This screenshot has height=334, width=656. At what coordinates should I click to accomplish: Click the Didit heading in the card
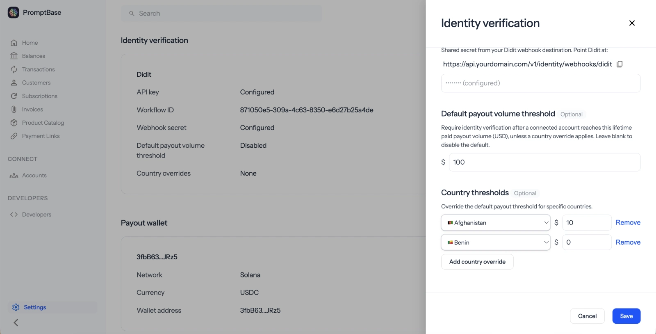pyautogui.click(x=144, y=74)
